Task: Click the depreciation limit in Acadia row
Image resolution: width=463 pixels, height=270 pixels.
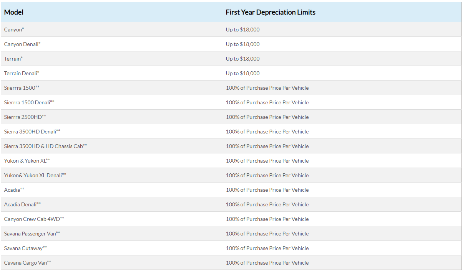Action: coord(267,190)
